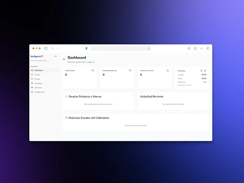Open Configuración in the sidebar navigation

45,92
